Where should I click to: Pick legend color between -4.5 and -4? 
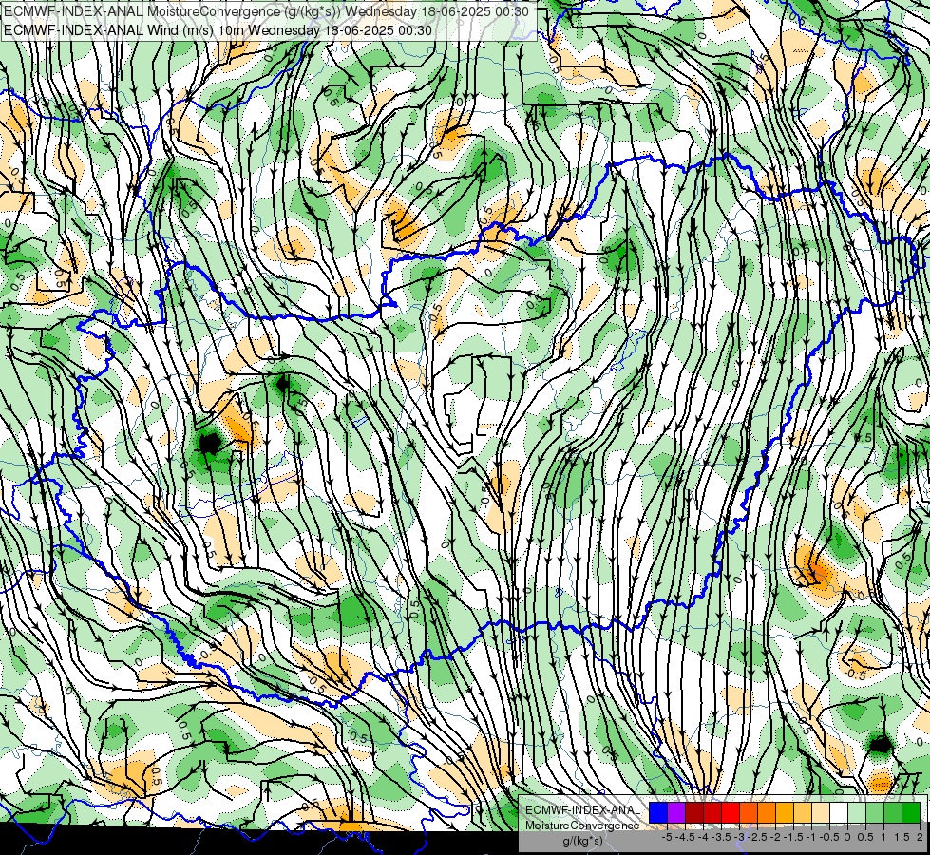tap(694, 812)
